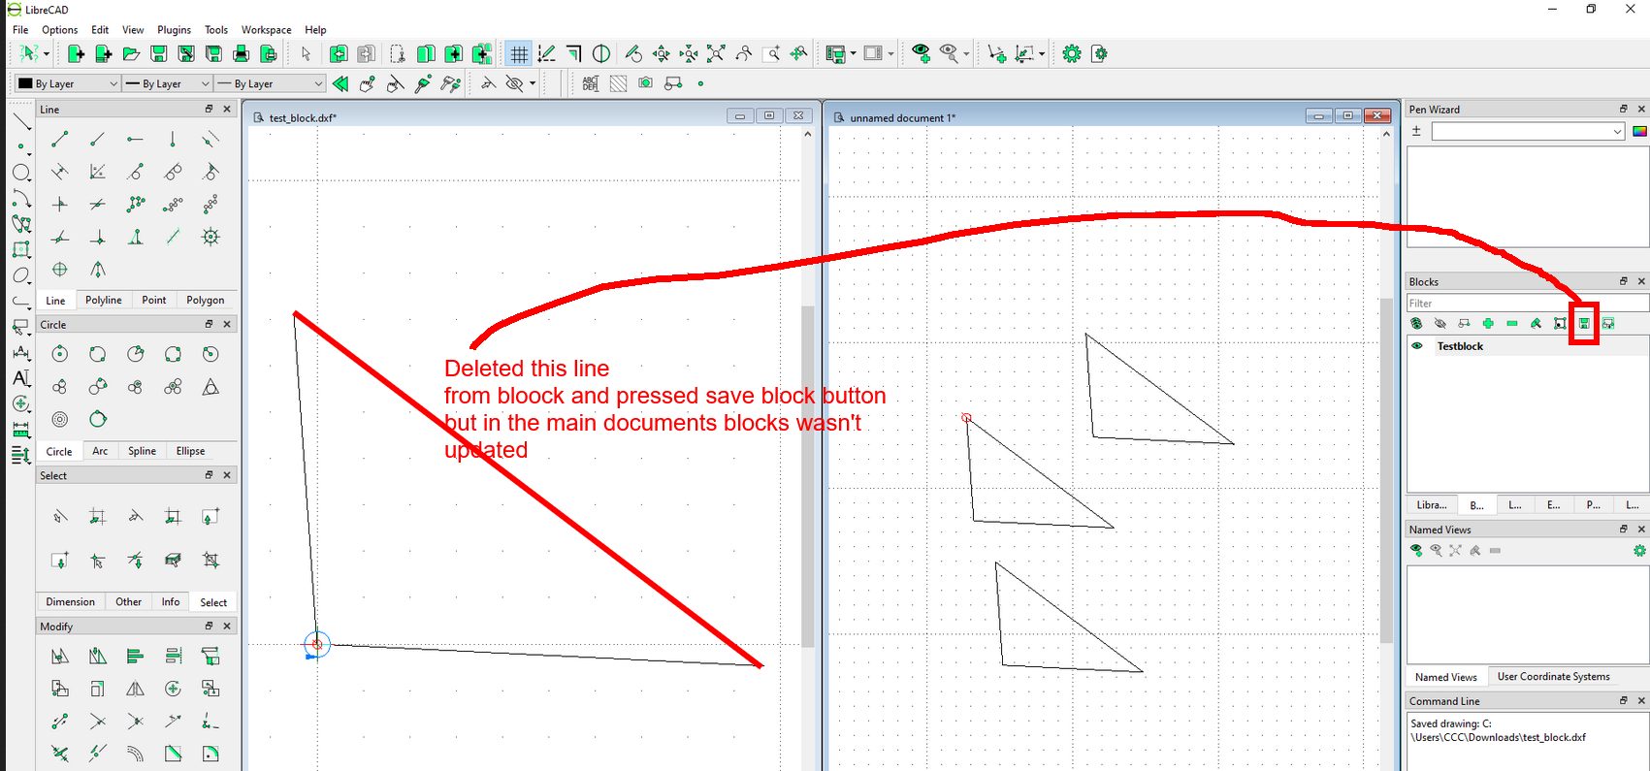This screenshot has height=771, width=1650.
Task: Open the Pen Wizard combo box
Action: [1527, 132]
